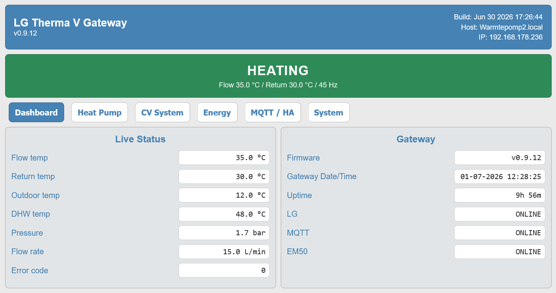
Task: Open the Dashboard tab
Action: pos(36,112)
